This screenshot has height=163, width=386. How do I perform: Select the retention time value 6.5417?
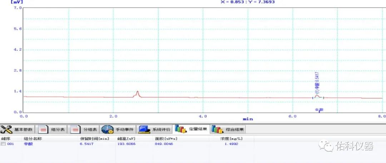[x=86, y=144]
